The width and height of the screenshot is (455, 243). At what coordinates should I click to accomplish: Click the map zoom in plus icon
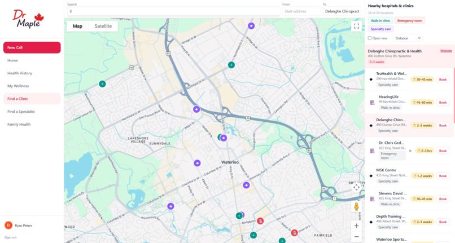click(x=356, y=226)
